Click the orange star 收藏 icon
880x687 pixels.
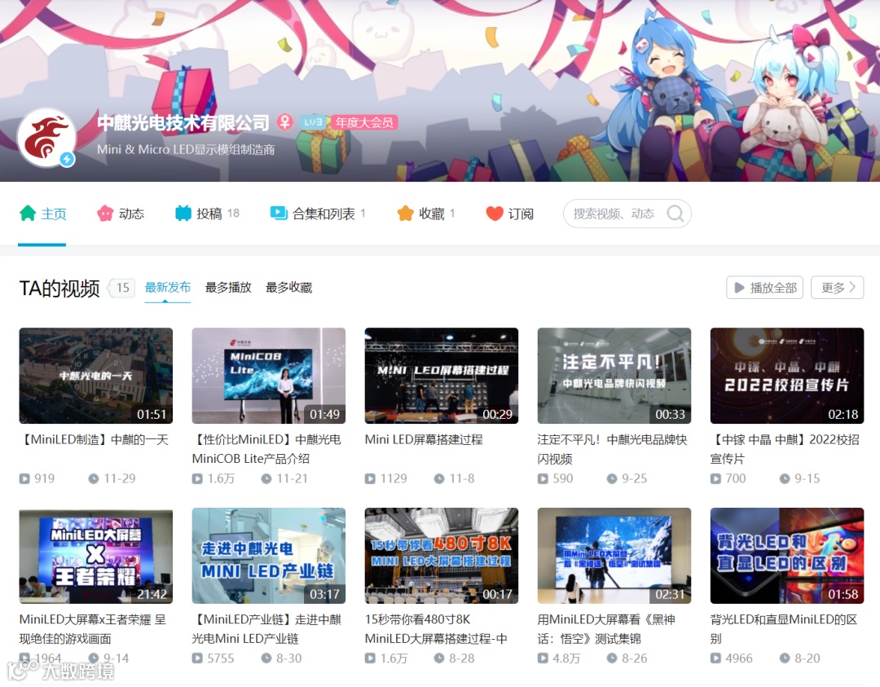coord(405,214)
